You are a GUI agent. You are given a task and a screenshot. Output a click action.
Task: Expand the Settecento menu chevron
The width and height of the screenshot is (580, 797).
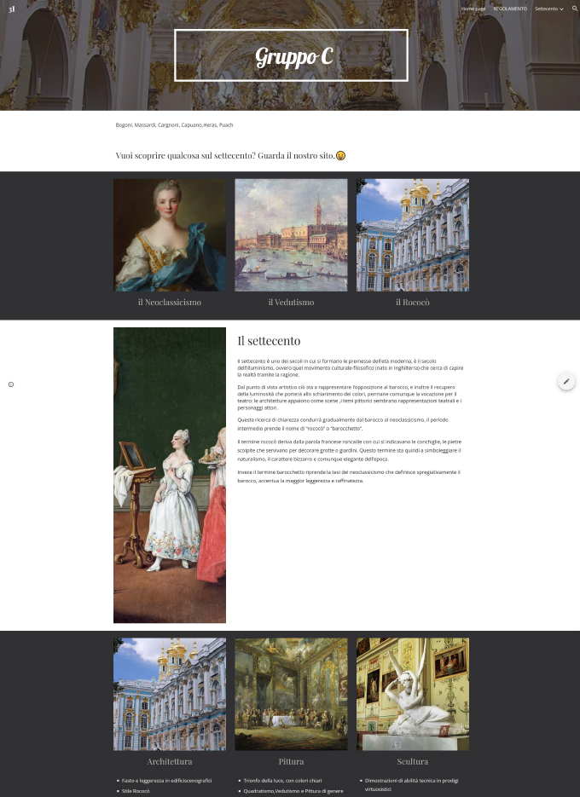(562, 9)
